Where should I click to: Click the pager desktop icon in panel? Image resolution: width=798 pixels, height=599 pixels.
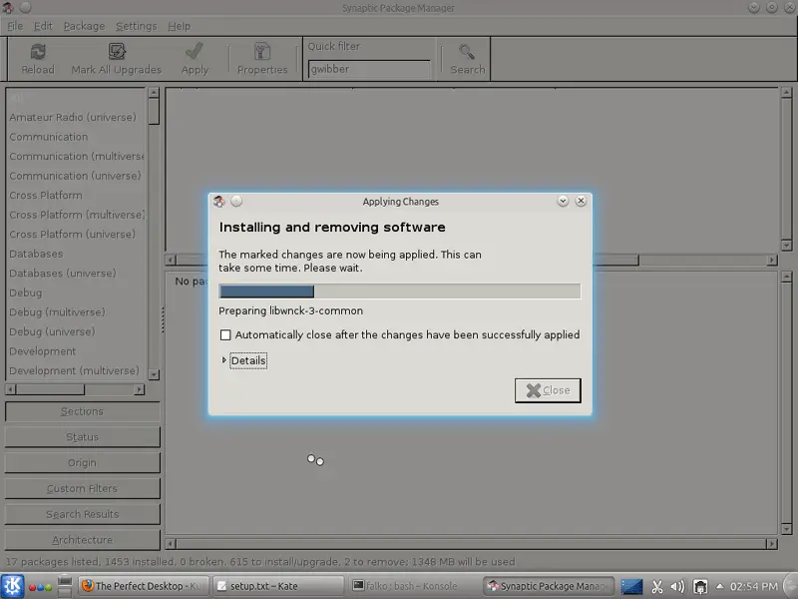pos(65,586)
